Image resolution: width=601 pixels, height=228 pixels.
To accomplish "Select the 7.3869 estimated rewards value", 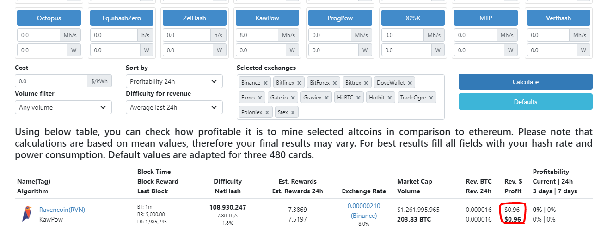I will (x=297, y=210).
